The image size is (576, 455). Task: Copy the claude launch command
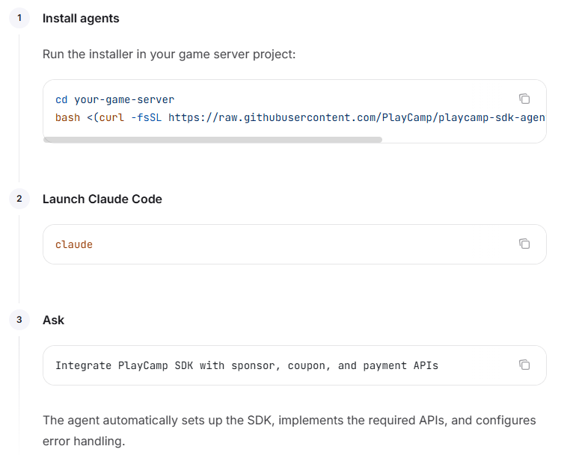[524, 244]
